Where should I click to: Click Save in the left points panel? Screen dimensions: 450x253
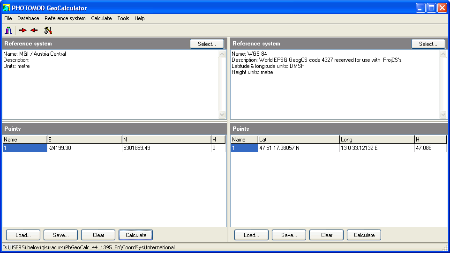[61, 235]
